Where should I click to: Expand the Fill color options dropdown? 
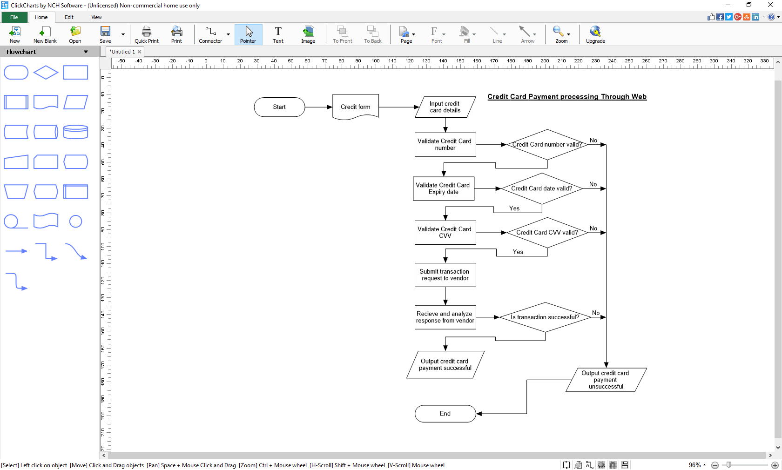coord(473,34)
